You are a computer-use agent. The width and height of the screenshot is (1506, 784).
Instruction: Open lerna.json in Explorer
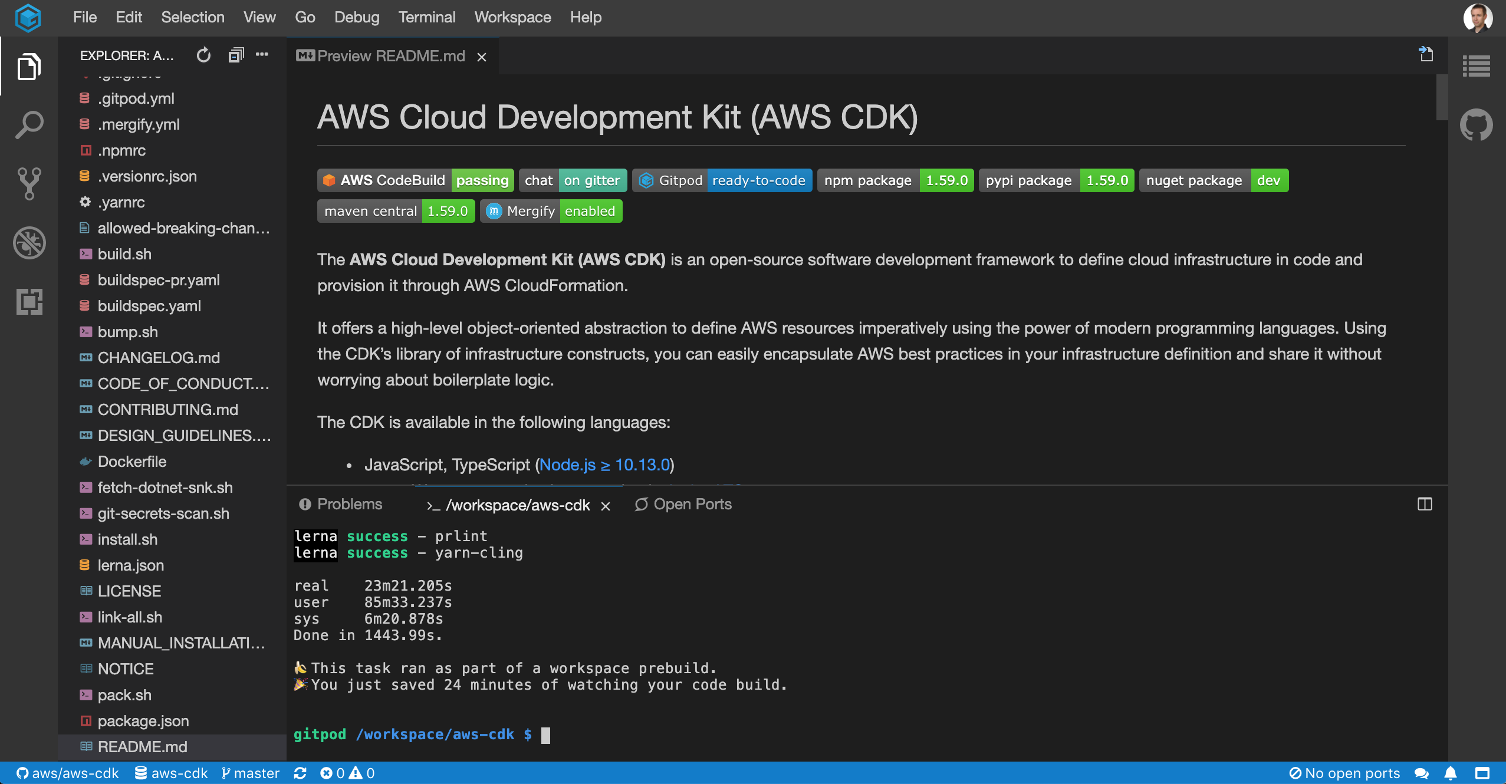pyautogui.click(x=172, y=565)
